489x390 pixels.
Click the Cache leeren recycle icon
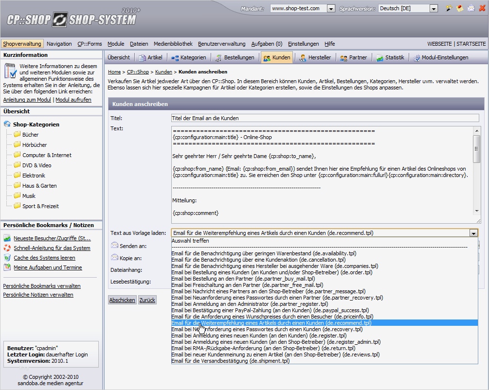pyautogui.click(x=7, y=258)
